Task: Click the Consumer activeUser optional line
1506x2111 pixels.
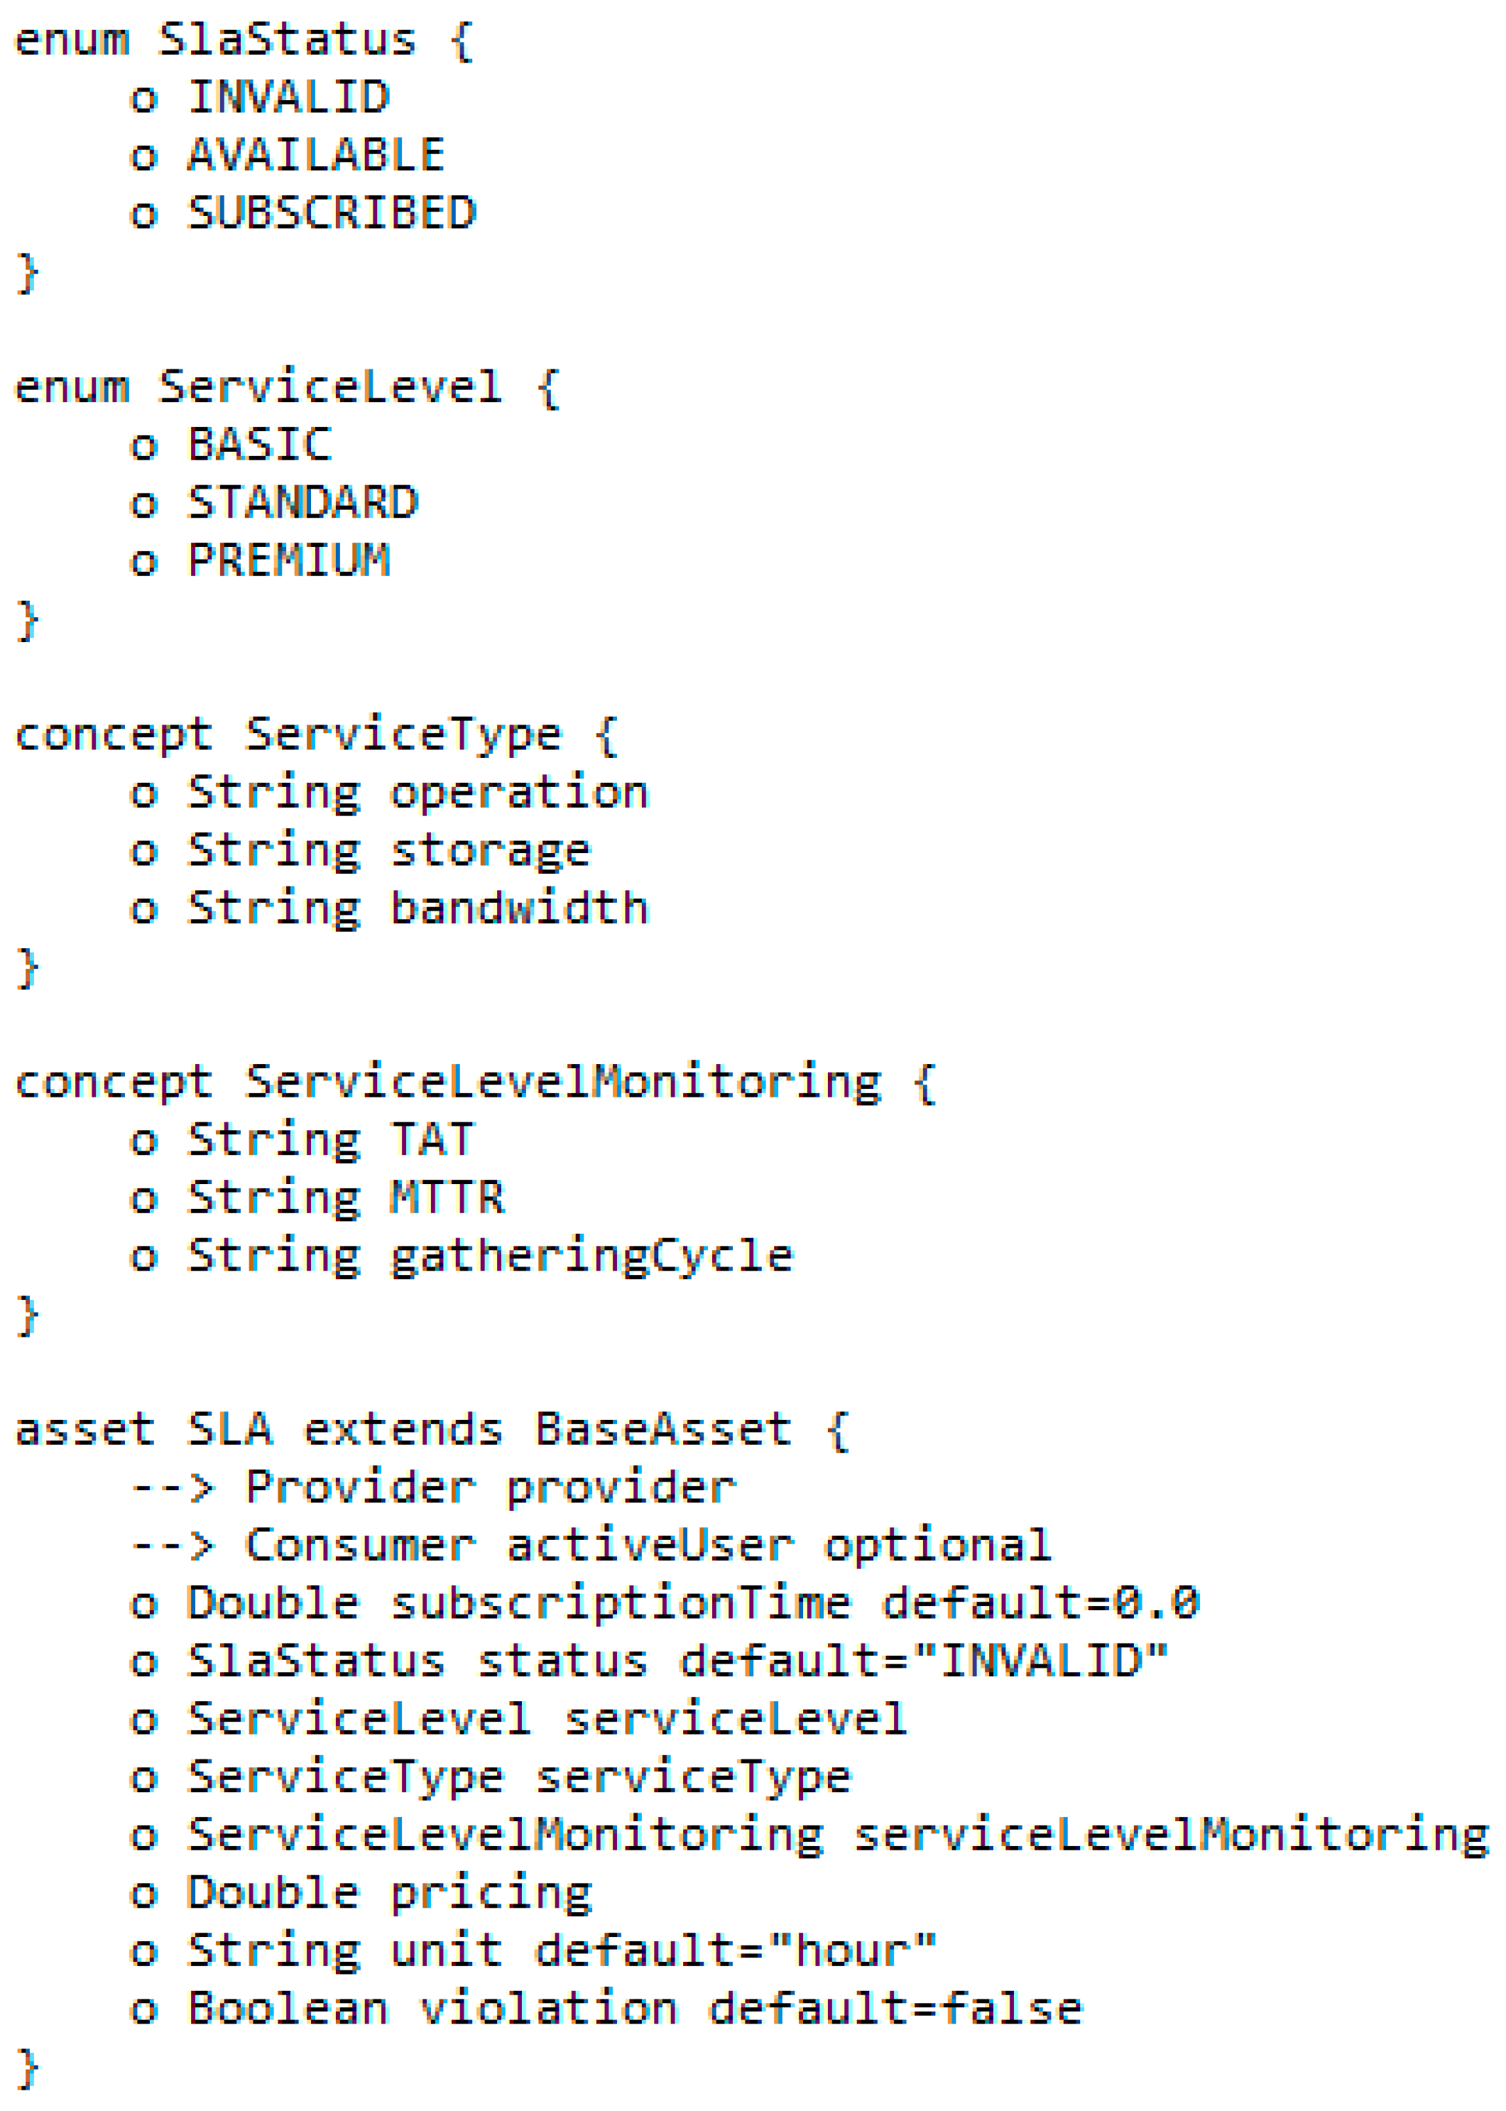Action: (591, 1545)
